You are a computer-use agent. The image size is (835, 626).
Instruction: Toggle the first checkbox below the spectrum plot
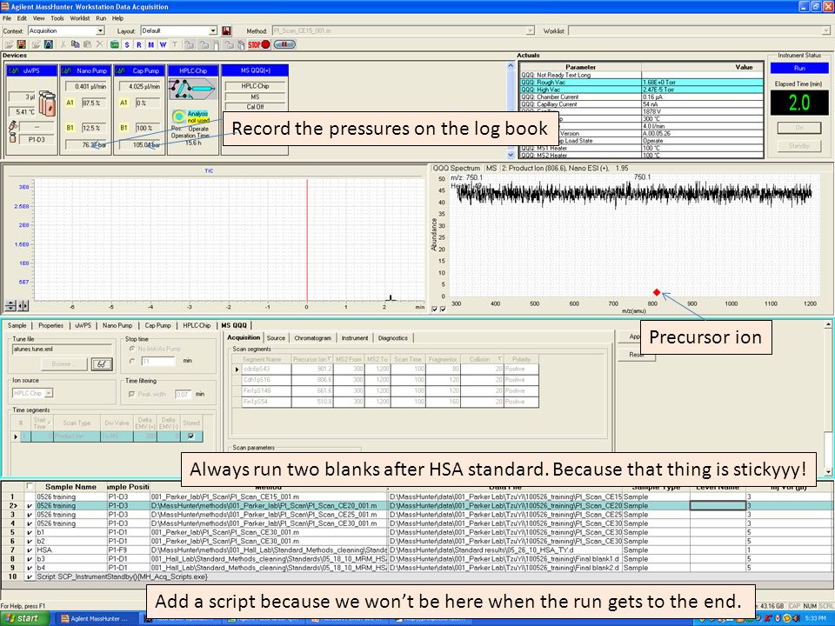435,310
